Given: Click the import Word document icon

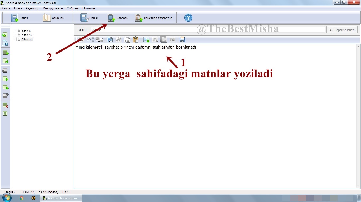Looking at the screenshot, I should [x=5, y=43].
